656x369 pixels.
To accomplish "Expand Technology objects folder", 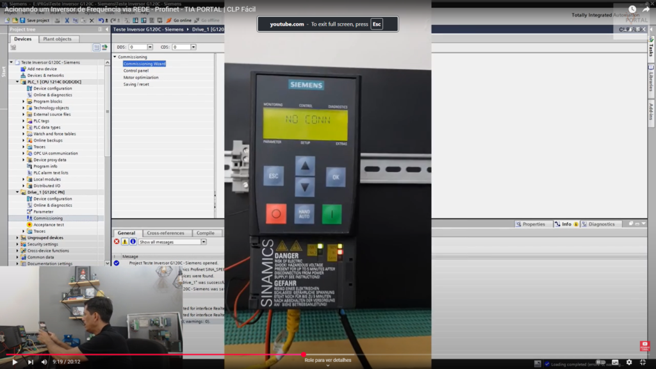I will [x=24, y=108].
